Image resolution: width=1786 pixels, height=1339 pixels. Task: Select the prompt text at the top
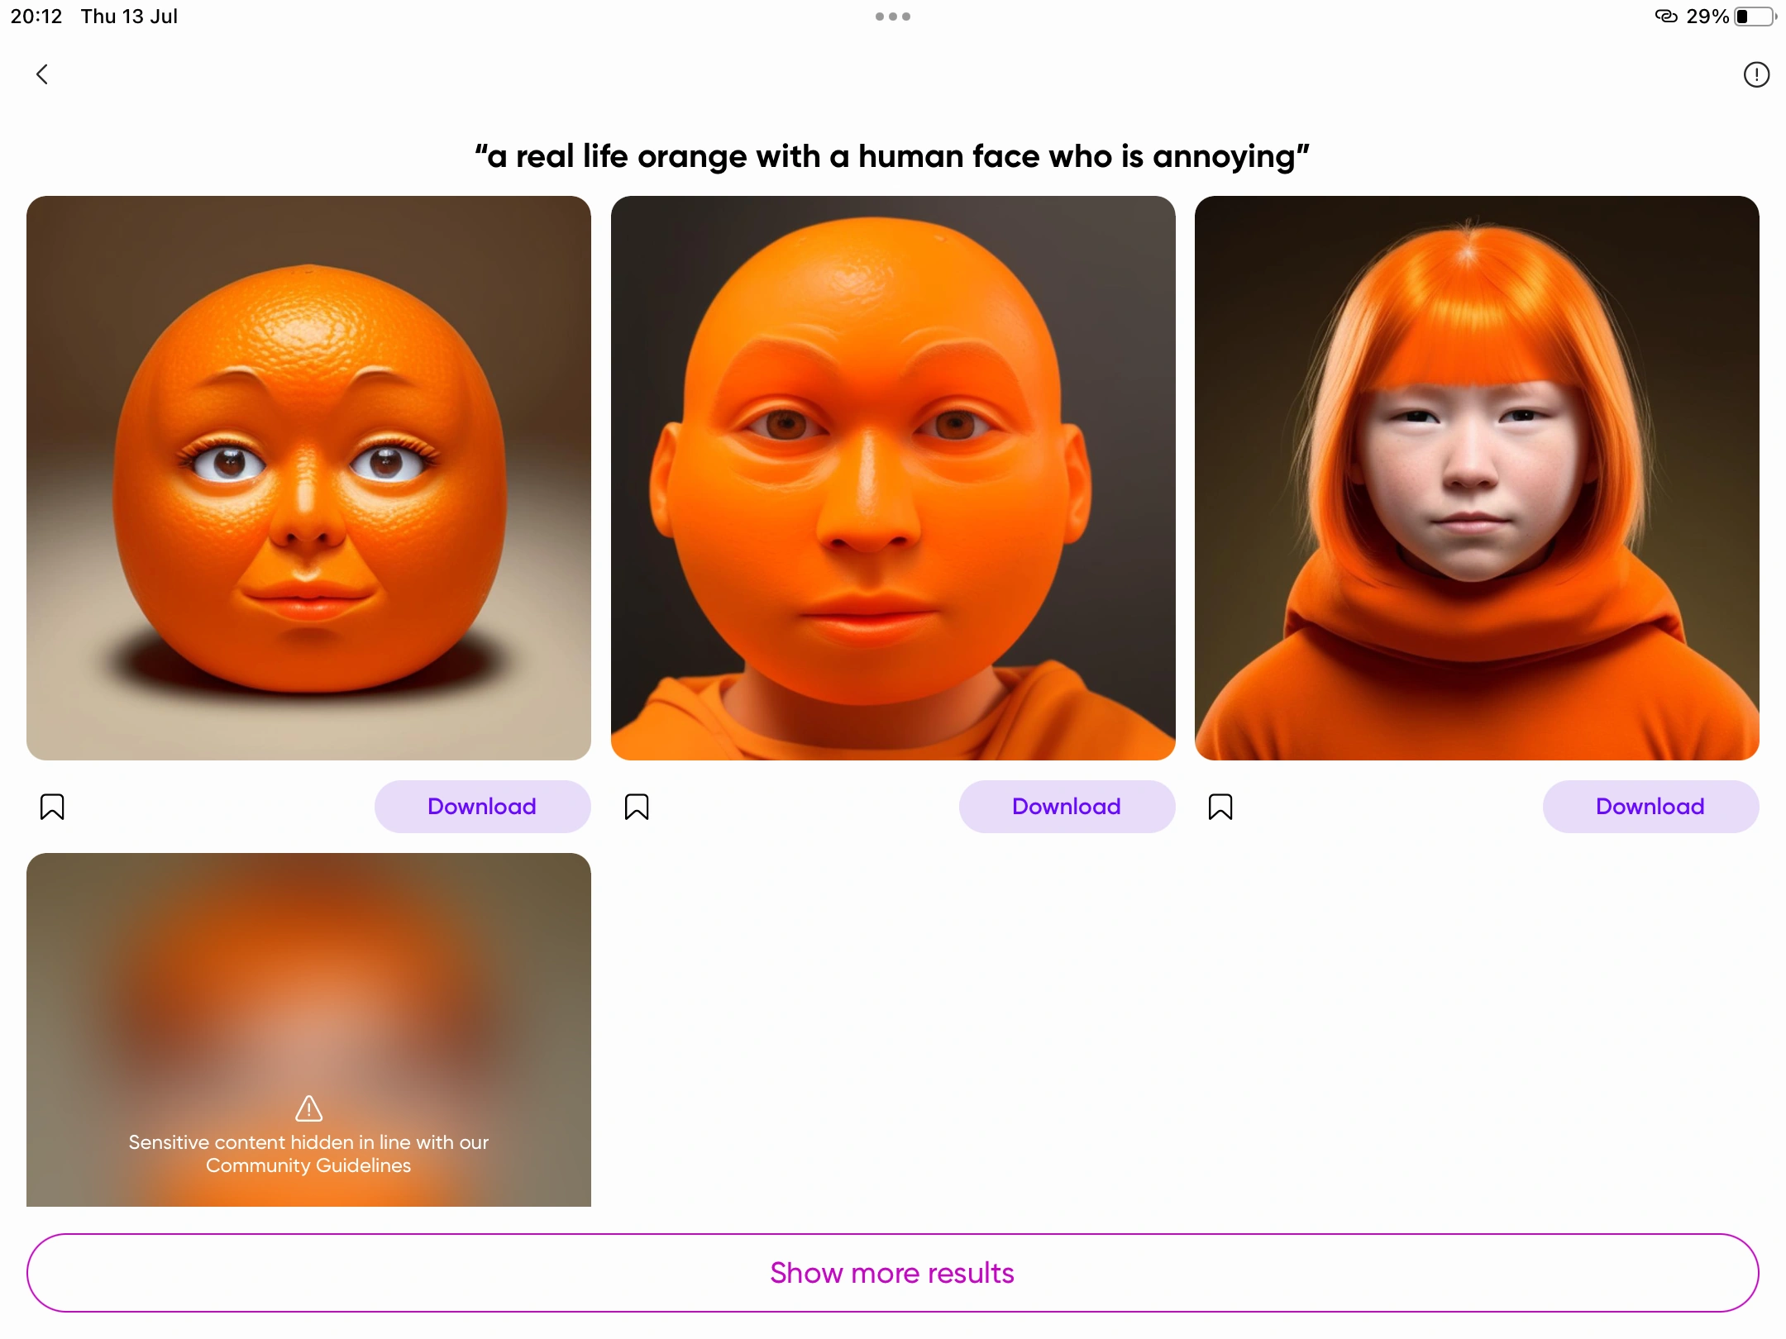click(892, 155)
